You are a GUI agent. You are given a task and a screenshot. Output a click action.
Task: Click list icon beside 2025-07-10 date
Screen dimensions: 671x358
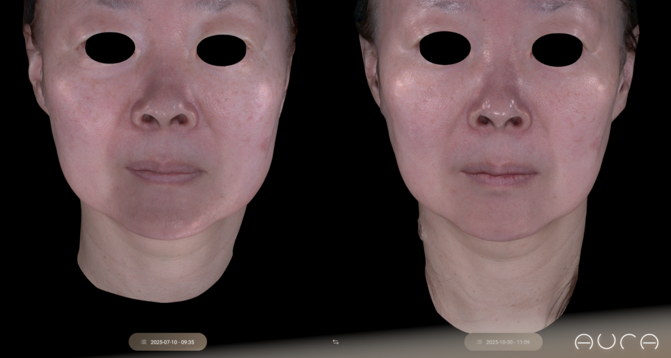[x=144, y=342]
